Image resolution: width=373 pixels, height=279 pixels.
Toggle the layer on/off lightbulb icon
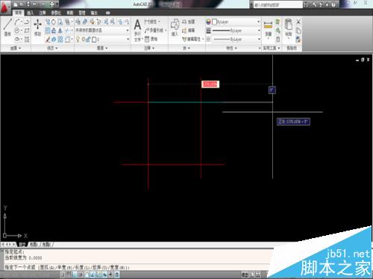78,39
